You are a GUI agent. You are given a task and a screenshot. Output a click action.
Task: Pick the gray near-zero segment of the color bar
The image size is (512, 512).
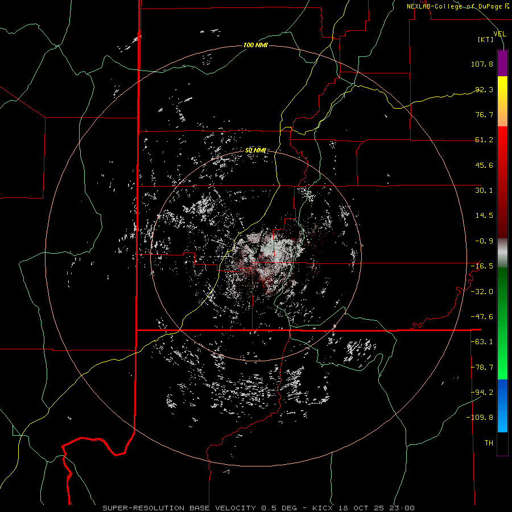coord(502,253)
